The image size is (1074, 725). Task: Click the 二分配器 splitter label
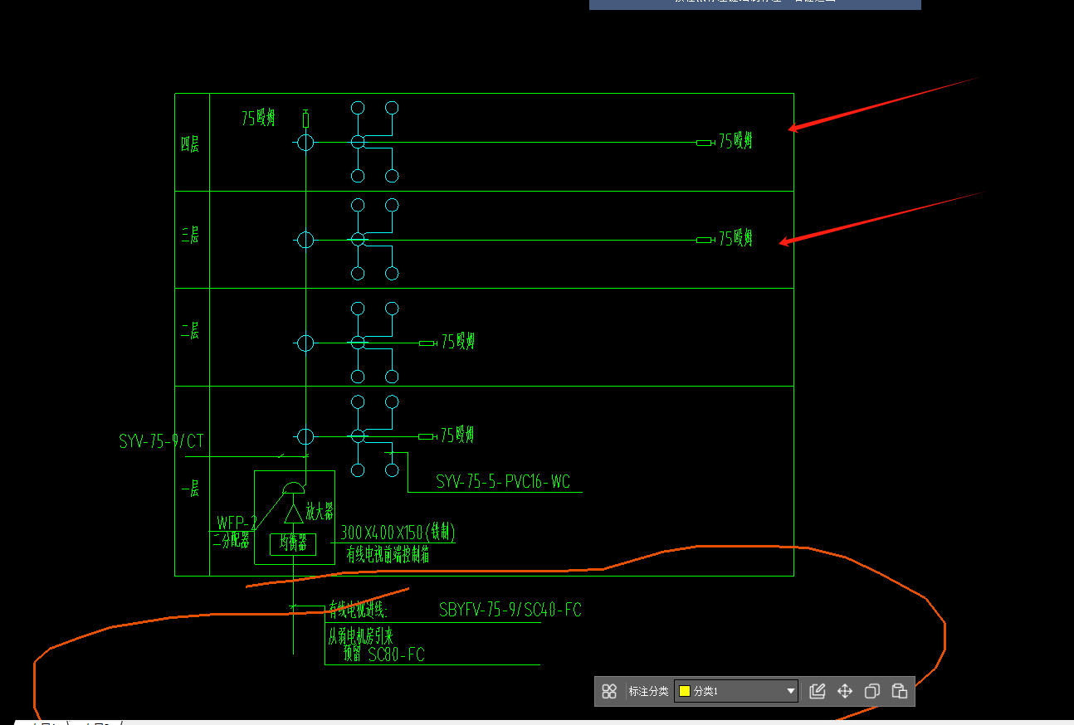pos(231,541)
